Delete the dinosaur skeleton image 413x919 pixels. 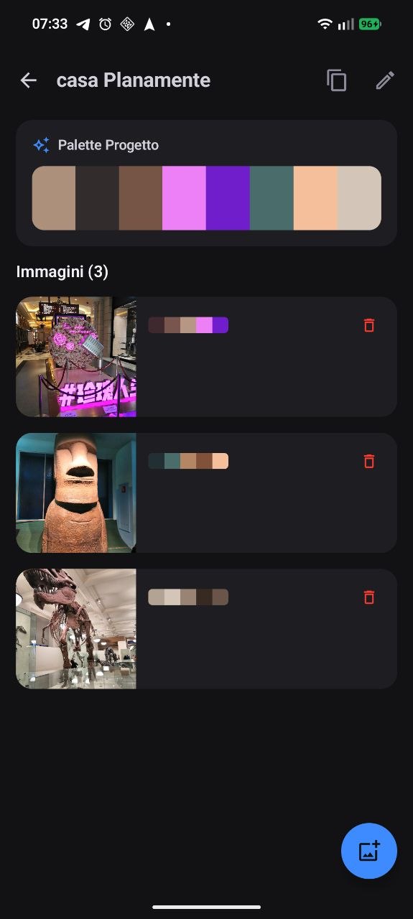click(x=369, y=597)
